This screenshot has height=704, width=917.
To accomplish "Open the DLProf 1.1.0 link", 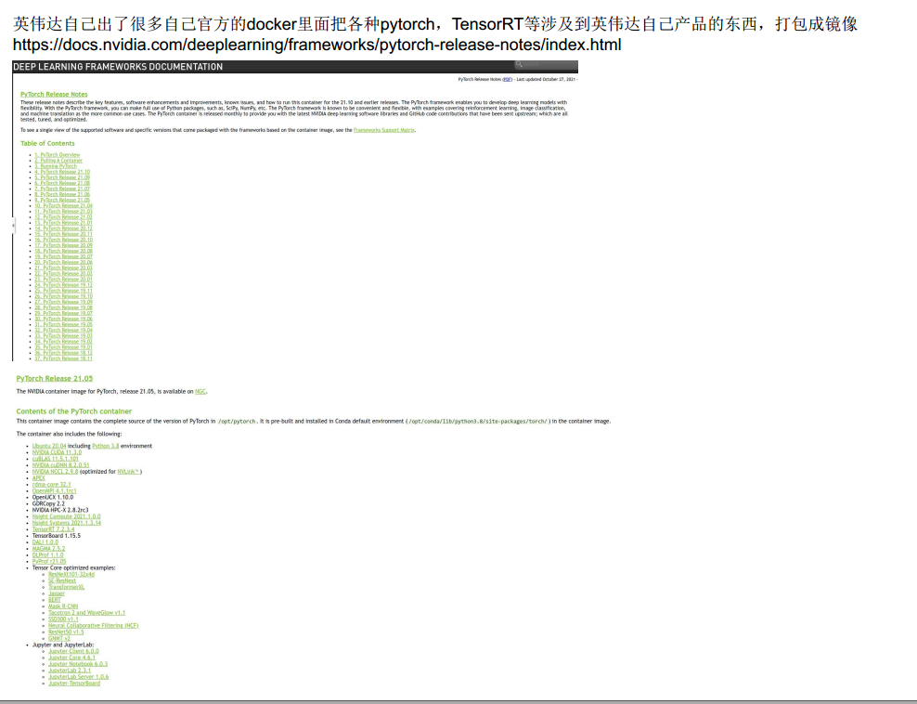I will (47, 555).
